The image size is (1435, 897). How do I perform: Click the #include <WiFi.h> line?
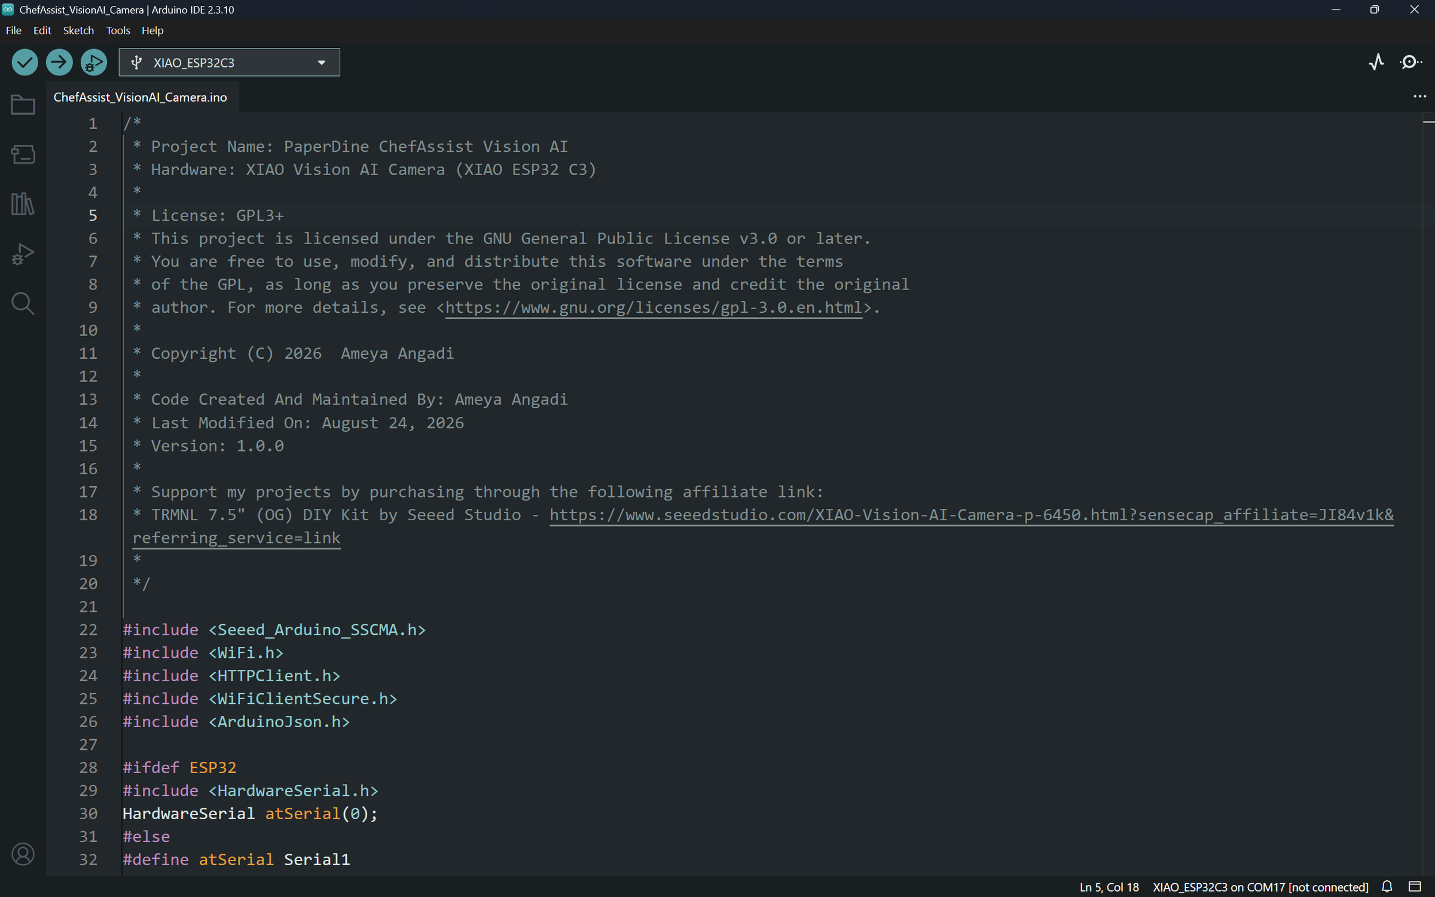coord(203,652)
